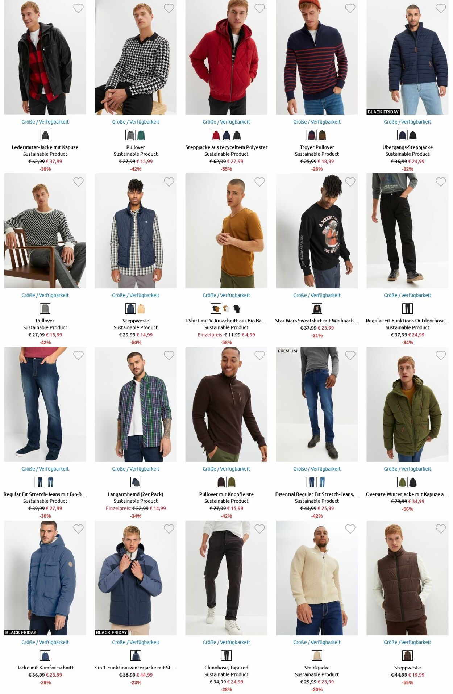Add the Strickjacke to favorites
This screenshot has width=453, height=694.
pyautogui.click(x=350, y=529)
